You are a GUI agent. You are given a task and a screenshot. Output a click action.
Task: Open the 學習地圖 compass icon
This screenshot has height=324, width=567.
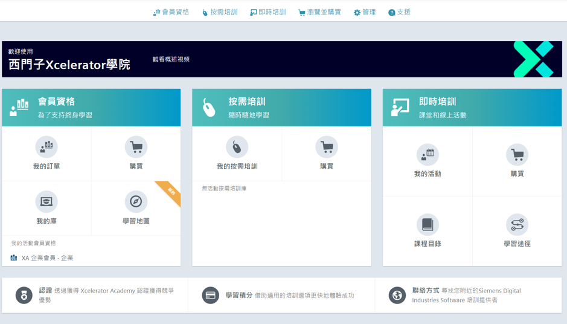[136, 202]
